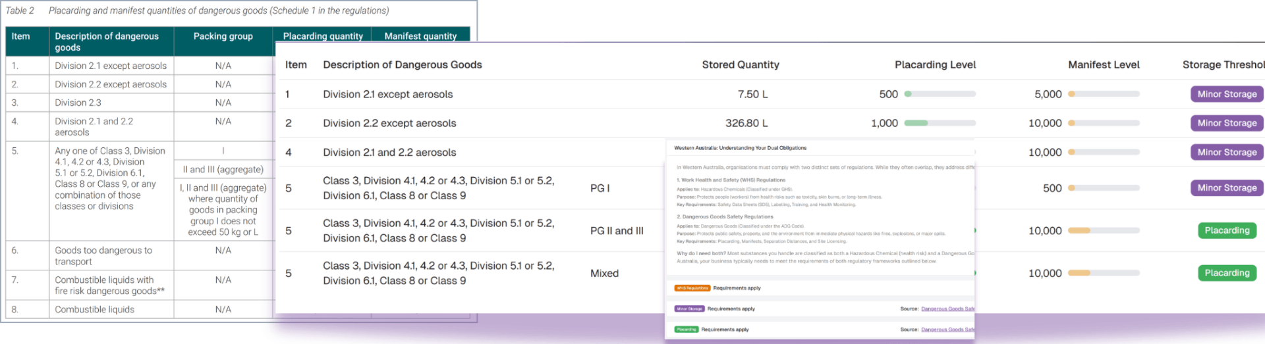Image resolution: width=1265 pixels, height=344 pixels.
Task: Click the Storage Threshold column header
Action: pyautogui.click(x=1223, y=64)
